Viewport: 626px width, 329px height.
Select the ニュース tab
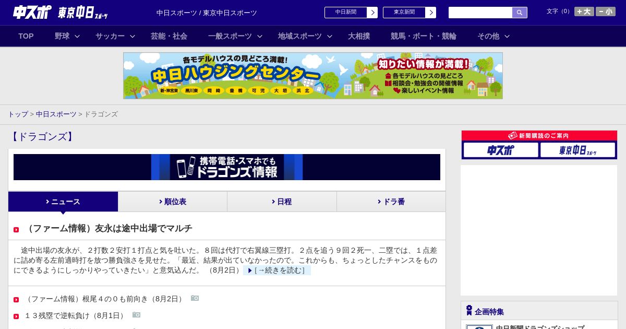63,202
